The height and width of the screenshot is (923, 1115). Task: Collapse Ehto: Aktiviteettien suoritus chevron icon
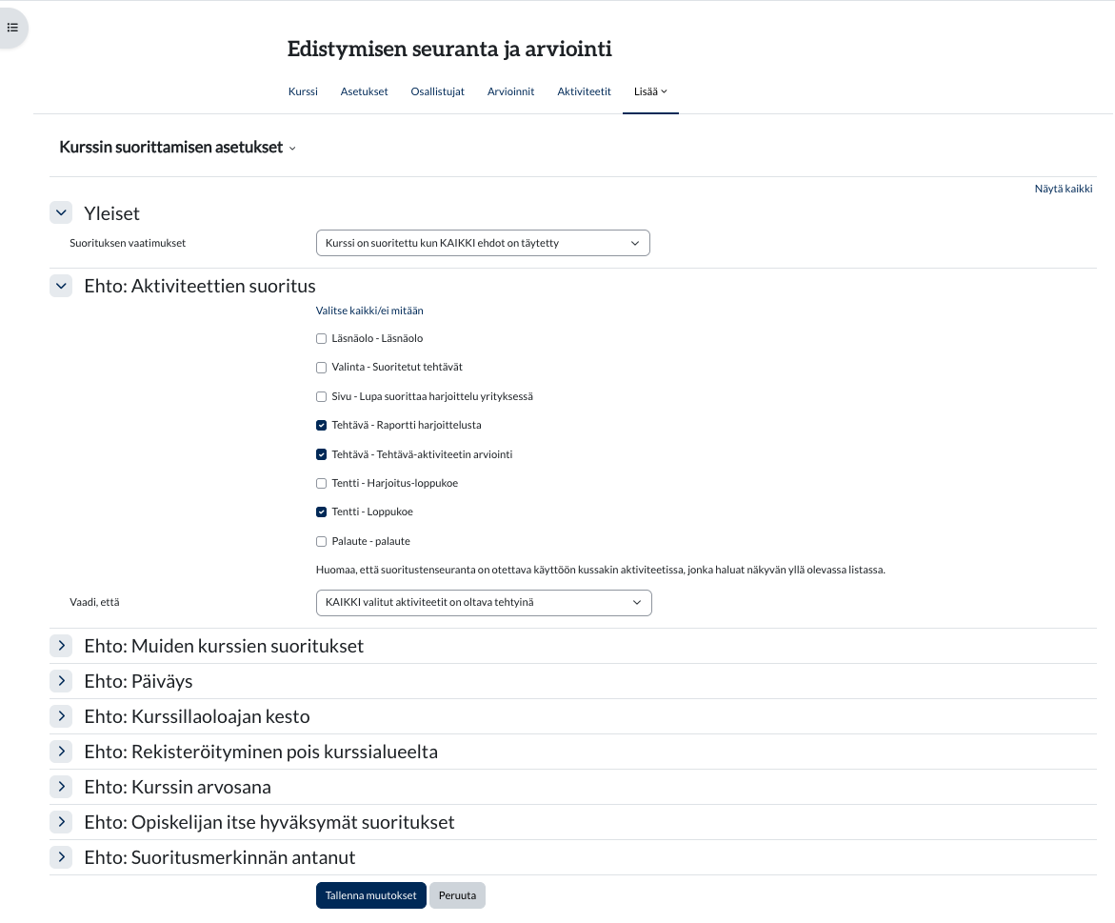click(61, 286)
